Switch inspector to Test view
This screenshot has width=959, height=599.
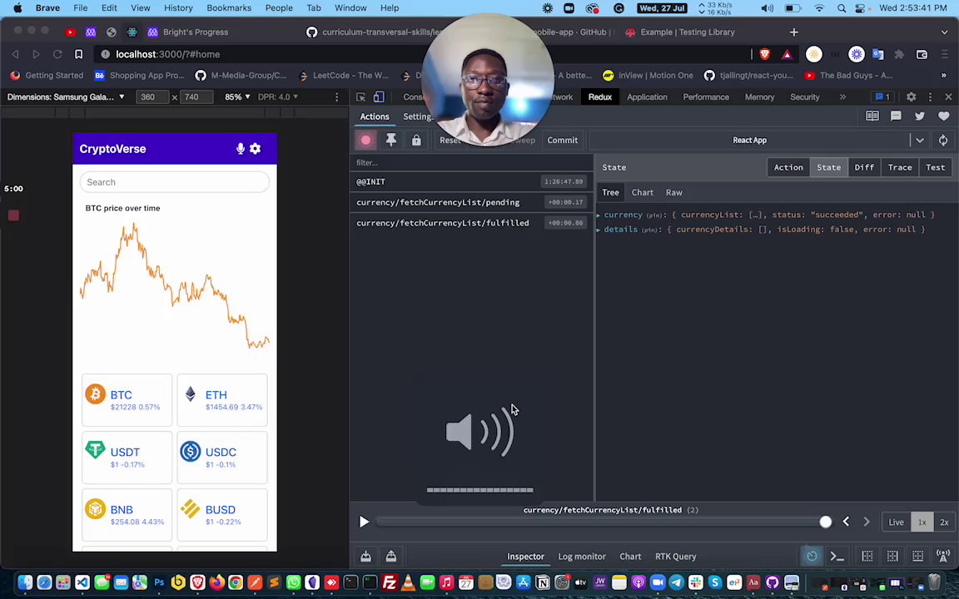935,167
